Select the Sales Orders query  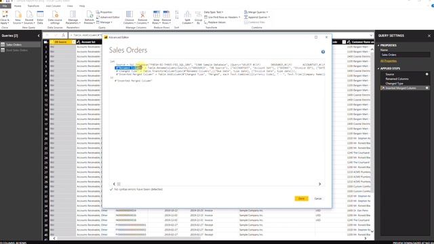[x=20, y=45]
